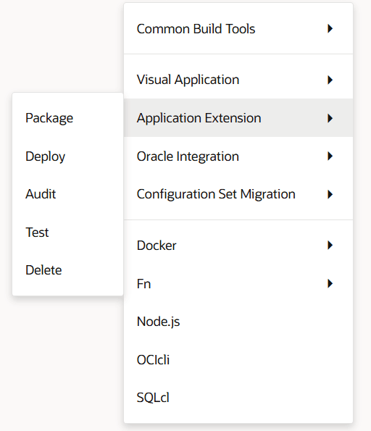This screenshot has height=431, width=371.
Task: Expand Configuration Set Migration submenu arrow
Action: coord(330,194)
